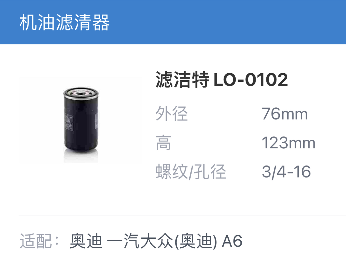The width and height of the screenshot is (346, 266).
Task: Tap the 机油滤清器 header title
Action: point(64,22)
